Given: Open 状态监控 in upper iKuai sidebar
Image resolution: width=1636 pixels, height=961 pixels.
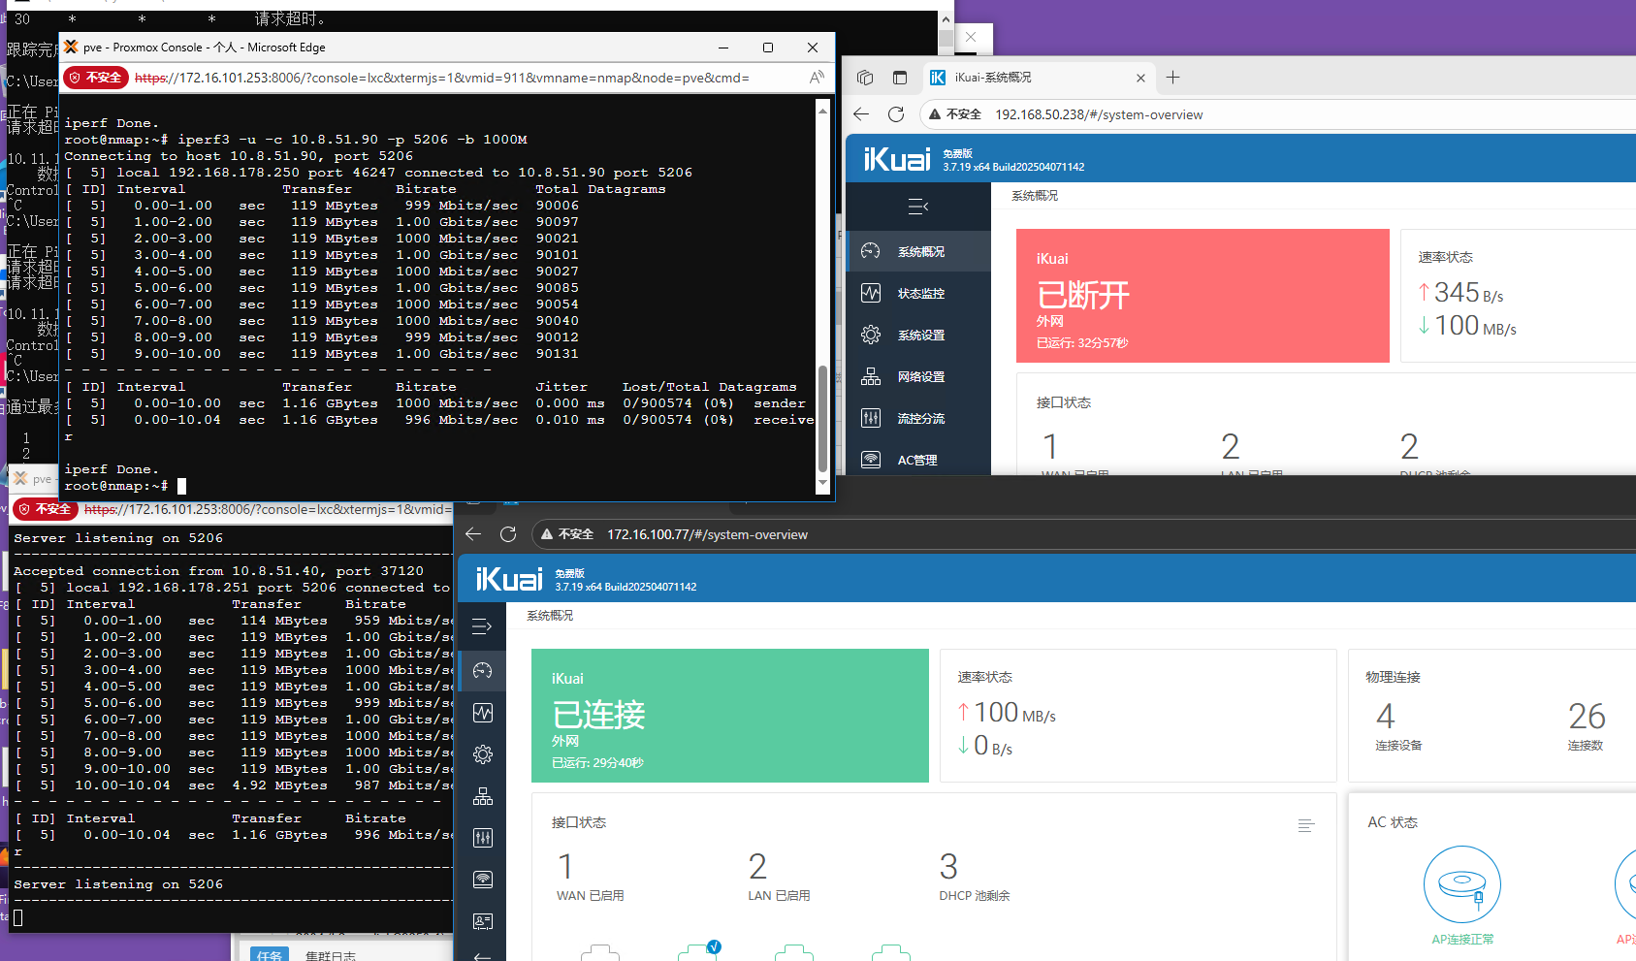Looking at the screenshot, I should [x=918, y=293].
